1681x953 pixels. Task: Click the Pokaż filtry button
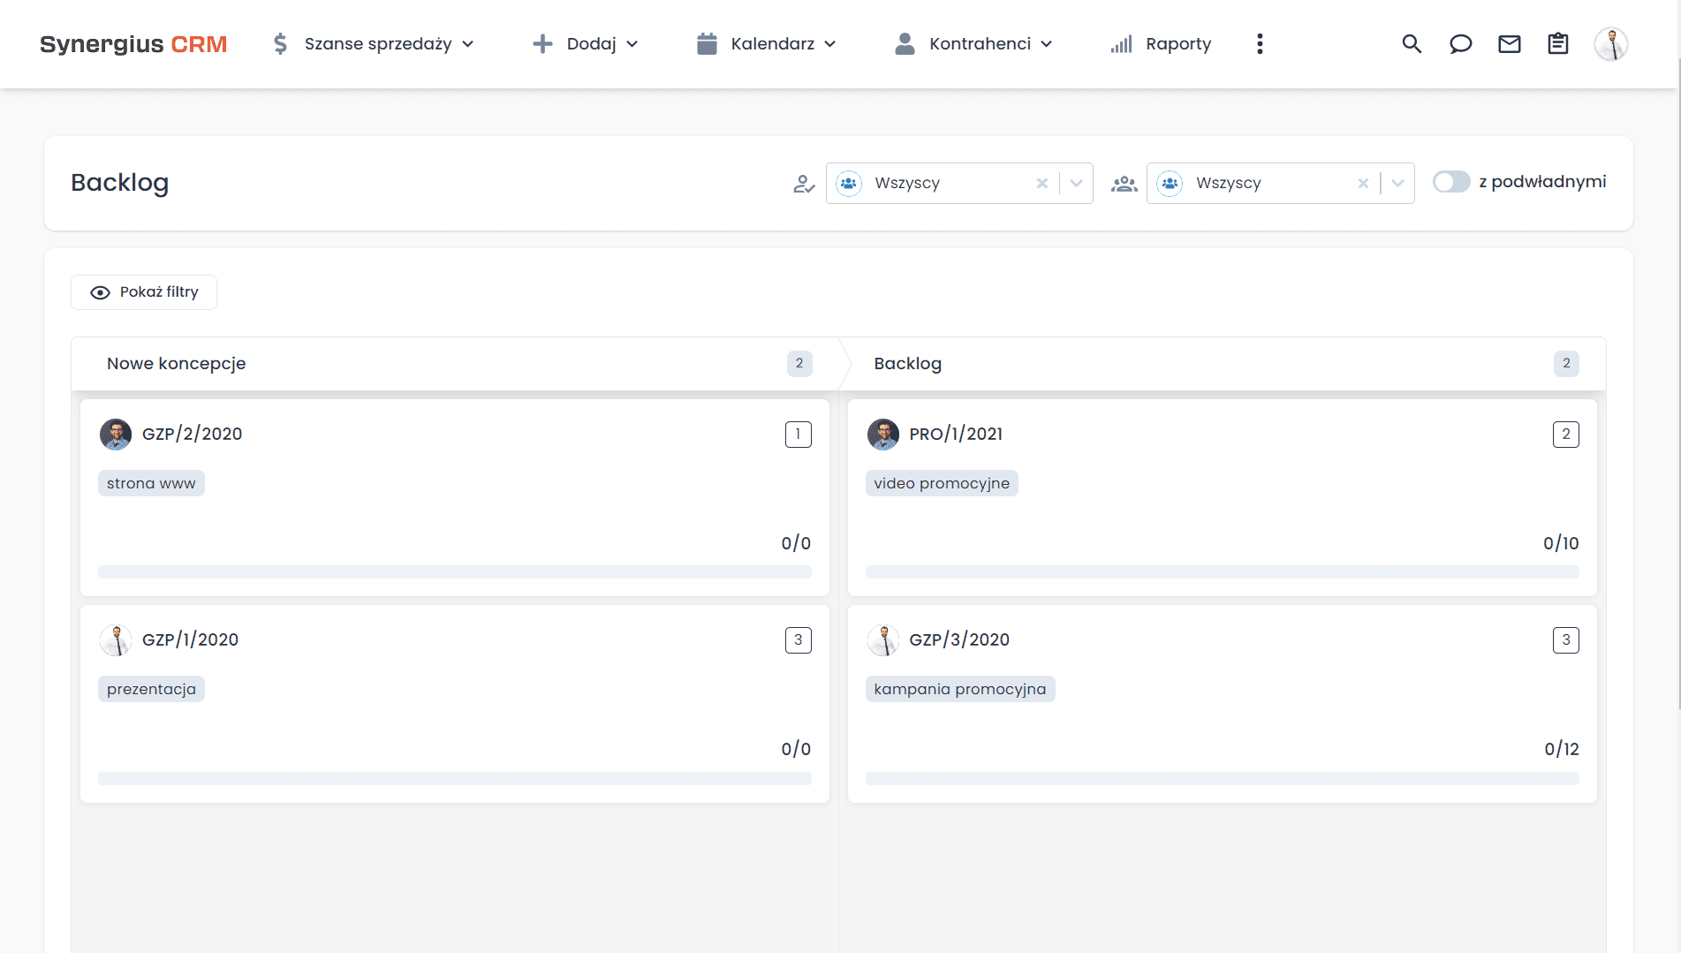tap(143, 291)
